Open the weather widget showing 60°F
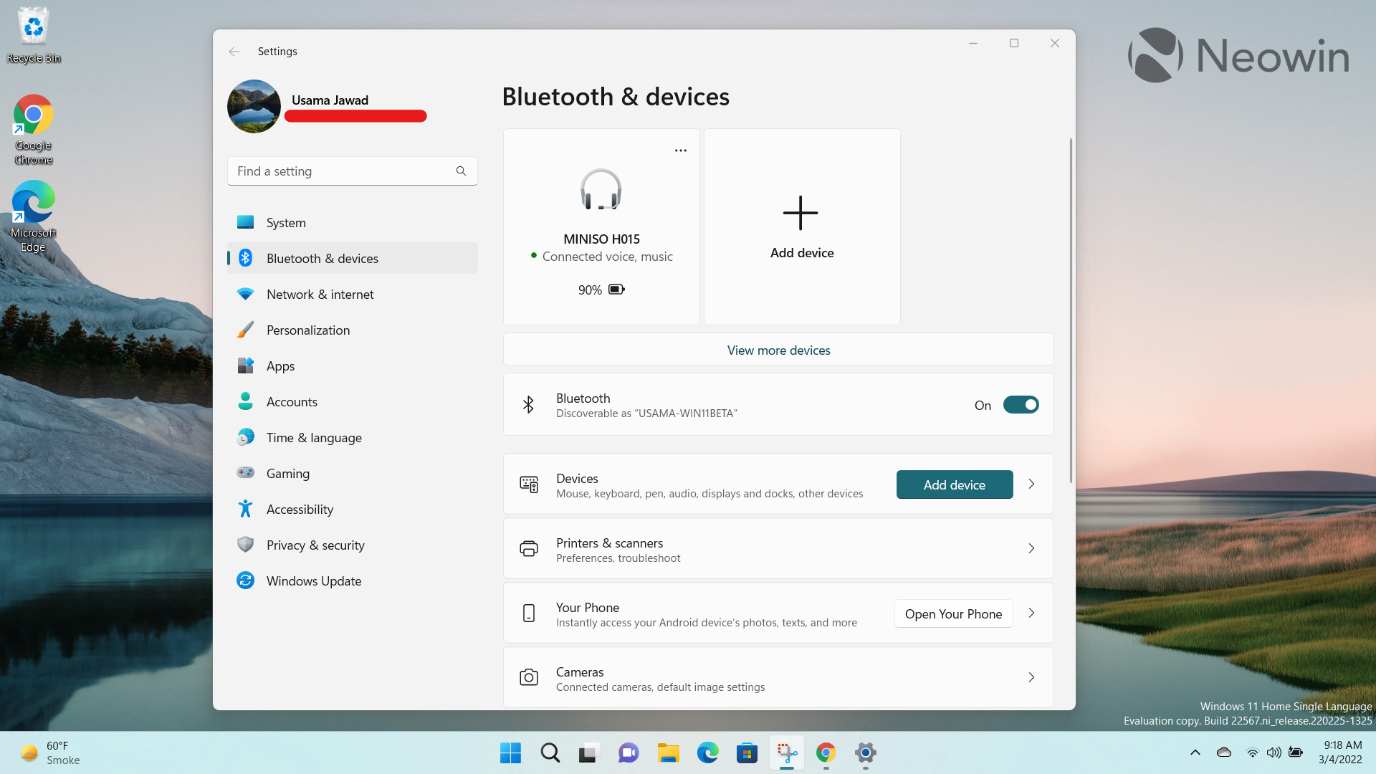Image resolution: width=1376 pixels, height=774 pixels. coord(50,752)
